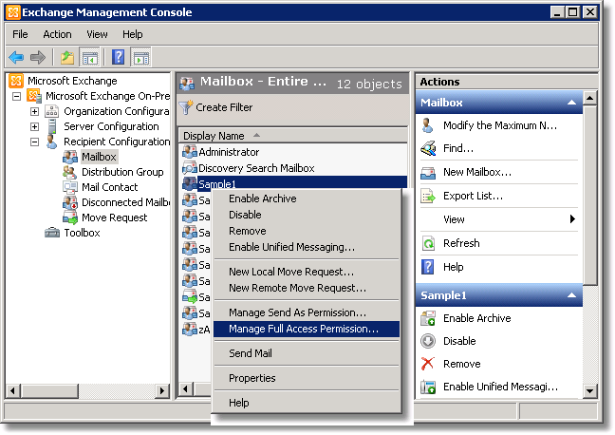Click the Toolbox icon in the tree
Screen dimensions: 615x435
(52, 233)
